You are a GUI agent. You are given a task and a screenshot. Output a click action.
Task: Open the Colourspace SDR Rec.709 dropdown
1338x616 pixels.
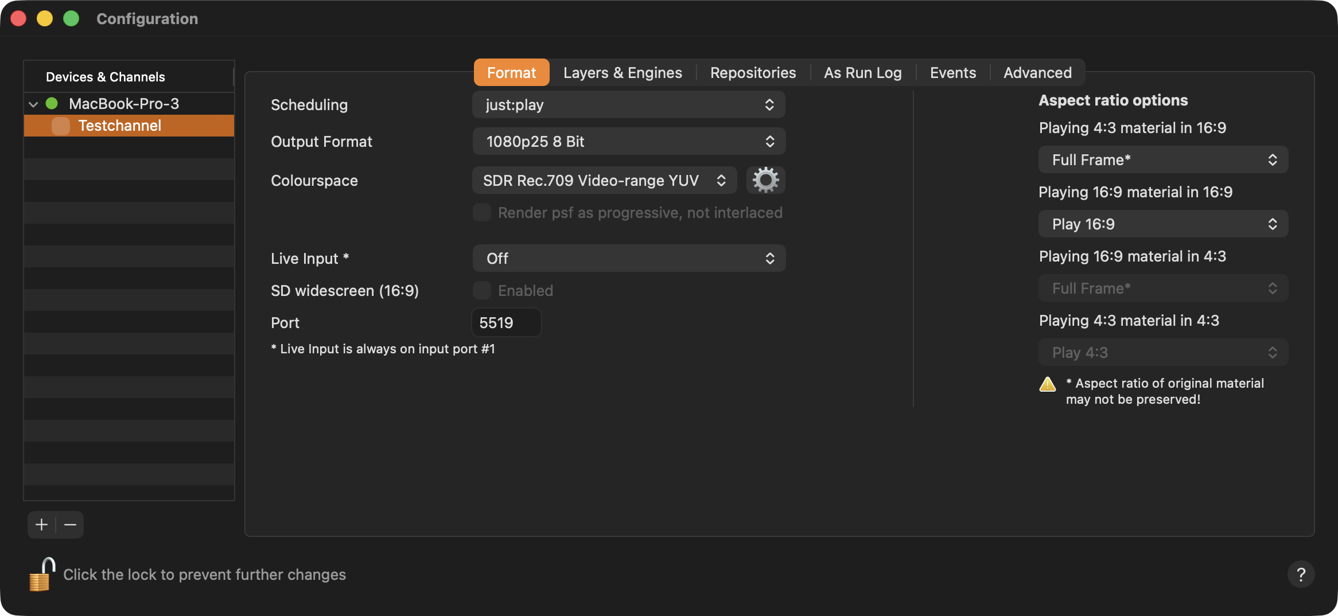click(x=605, y=180)
